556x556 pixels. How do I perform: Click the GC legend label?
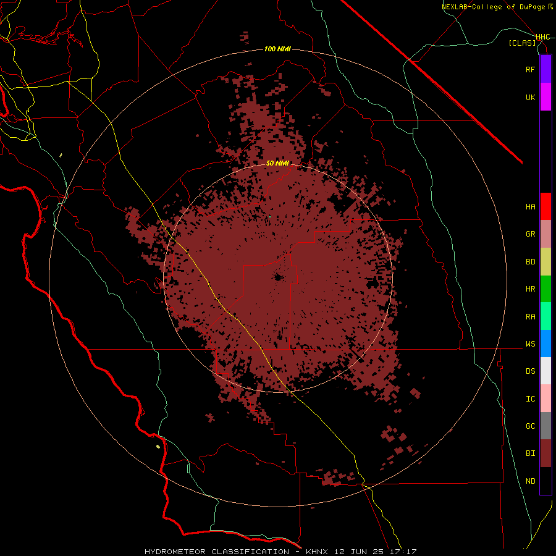(531, 426)
